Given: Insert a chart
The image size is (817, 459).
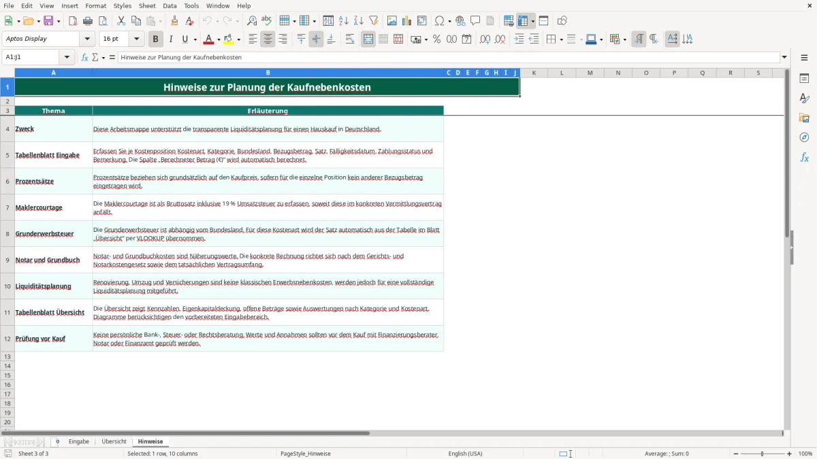Looking at the screenshot, I should coord(407,21).
